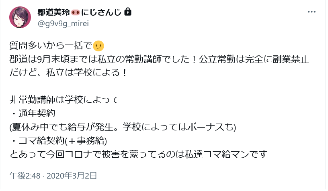This screenshot has height=191, width=328.
Task: Open the three-dot more options menu
Action: [312, 12]
